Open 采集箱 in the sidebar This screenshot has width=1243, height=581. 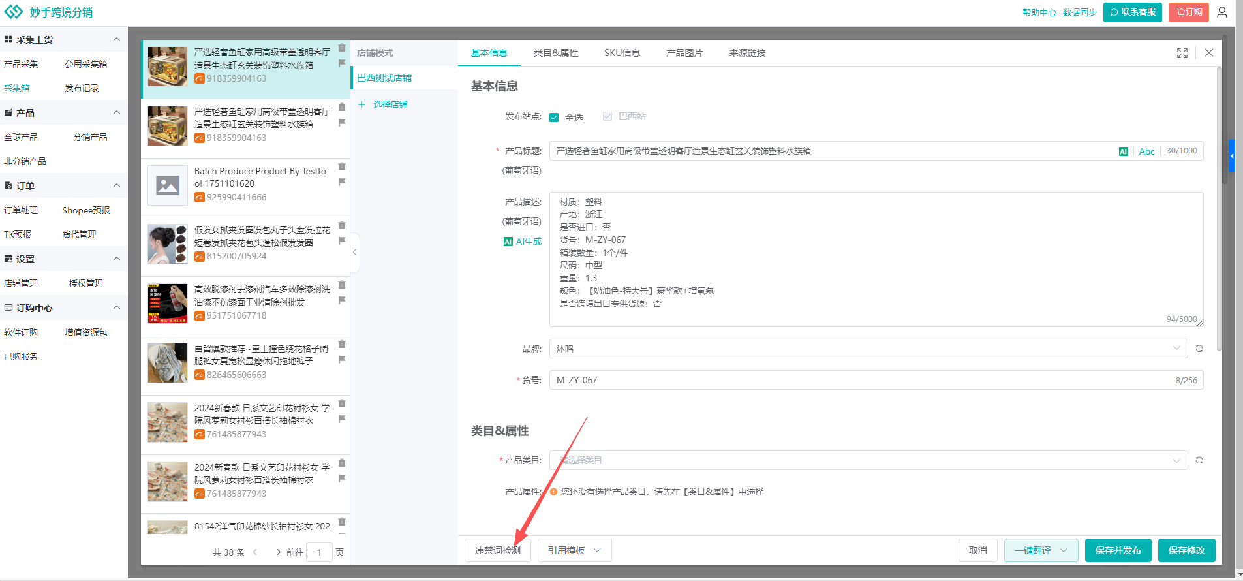point(17,88)
